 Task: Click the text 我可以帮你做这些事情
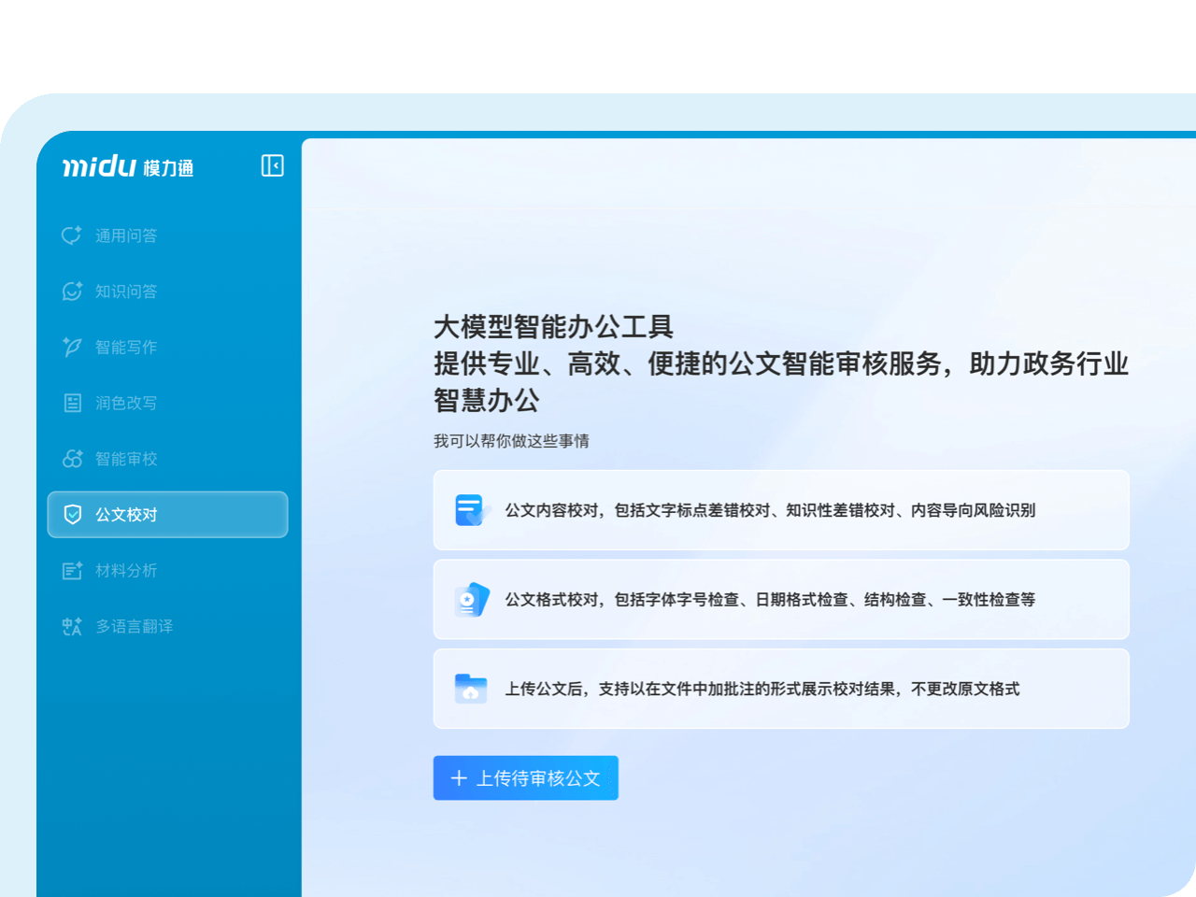(511, 441)
